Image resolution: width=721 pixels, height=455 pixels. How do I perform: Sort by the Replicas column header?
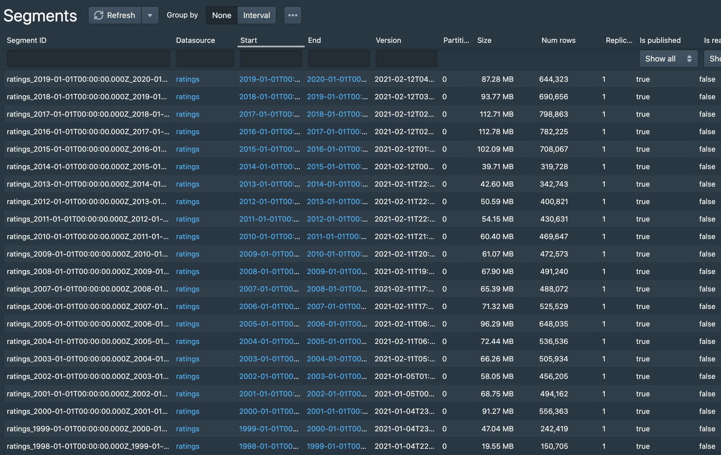click(x=619, y=40)
